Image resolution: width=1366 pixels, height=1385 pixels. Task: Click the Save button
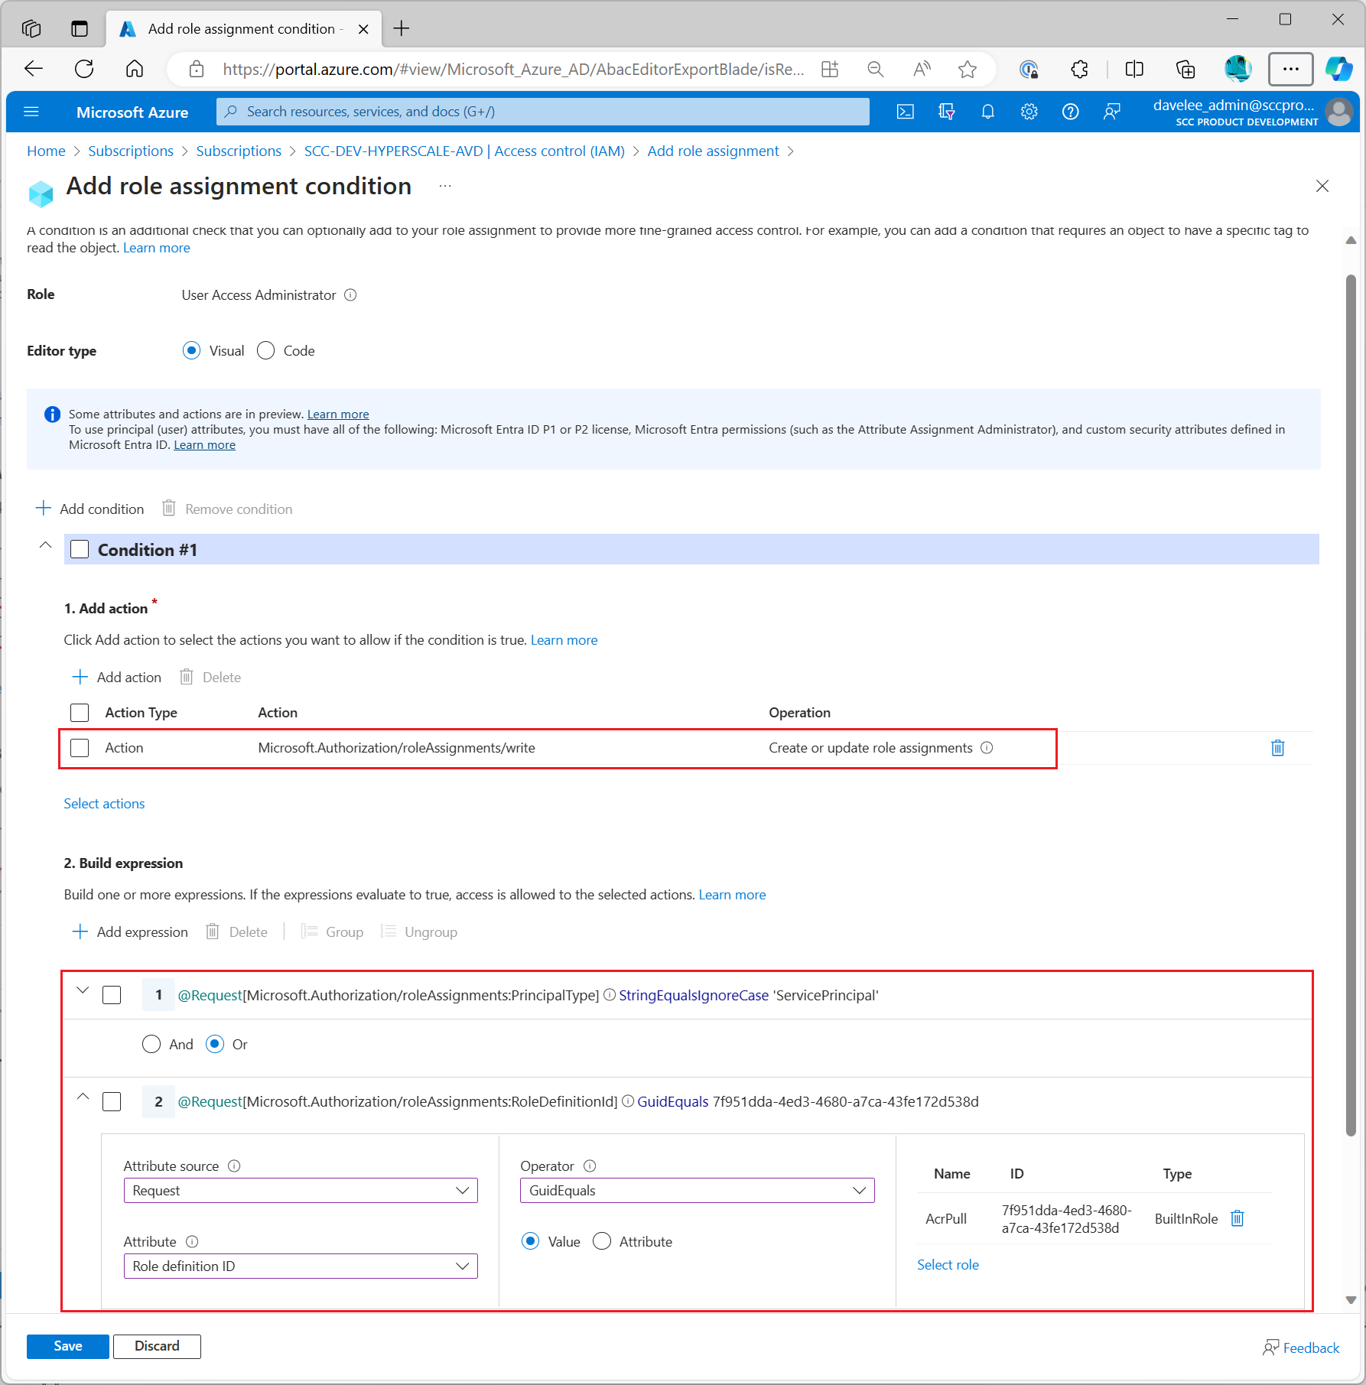(67, 1346)
